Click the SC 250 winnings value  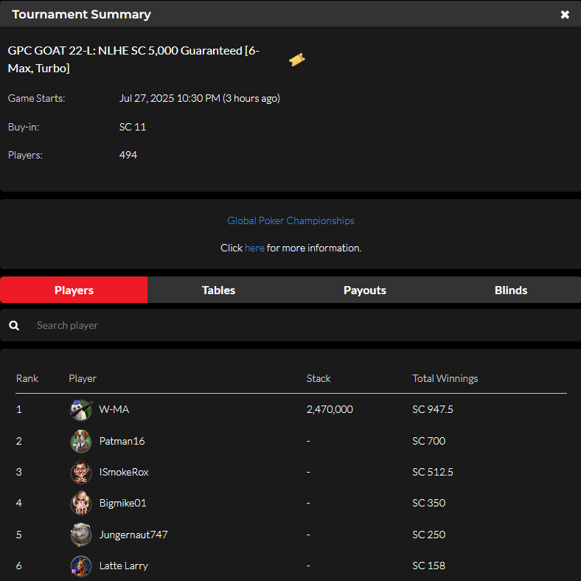click(428, 535)
